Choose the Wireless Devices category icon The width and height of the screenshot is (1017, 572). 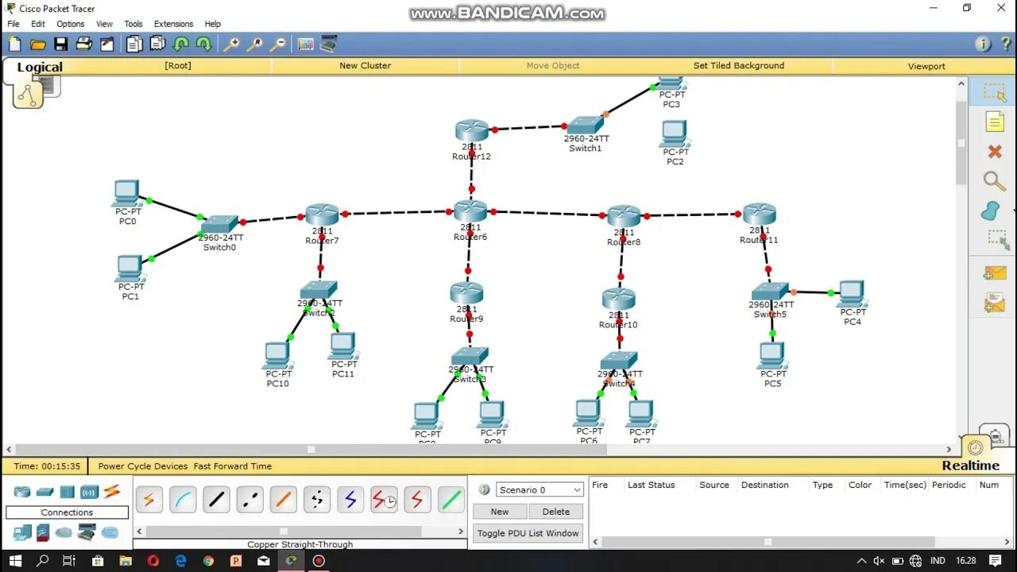pyautogui.click(x=89, y=493)
